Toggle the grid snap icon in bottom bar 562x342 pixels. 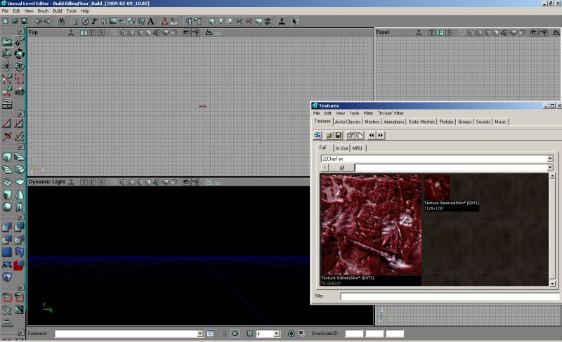[x=250, y=334]
